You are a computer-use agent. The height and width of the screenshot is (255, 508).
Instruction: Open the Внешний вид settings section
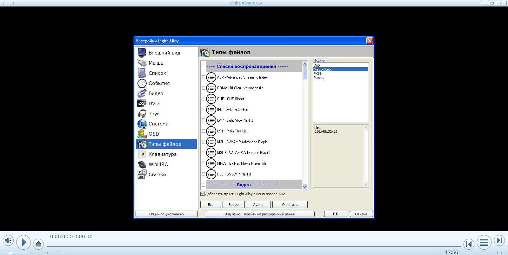(x=166, y=53)
